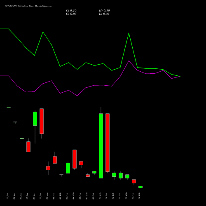Select the small red candle for 30 Jan
Image resolution: width=206 pixels, height=206 pixels.
pos(48,168)
